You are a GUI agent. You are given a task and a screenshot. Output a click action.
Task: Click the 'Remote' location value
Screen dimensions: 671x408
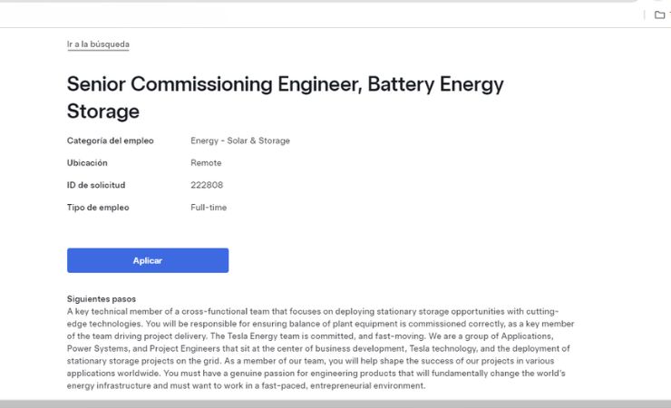(206, 163)
